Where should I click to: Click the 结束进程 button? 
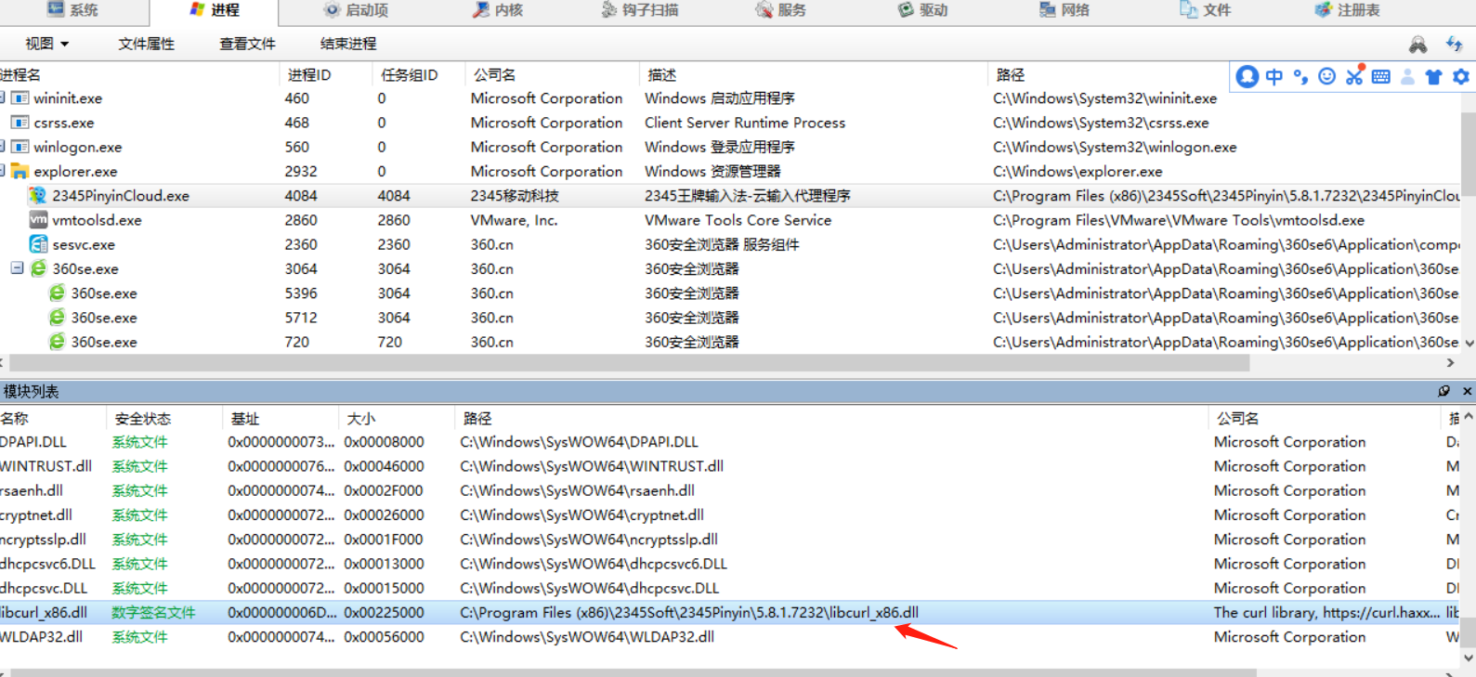coord(348,44)
